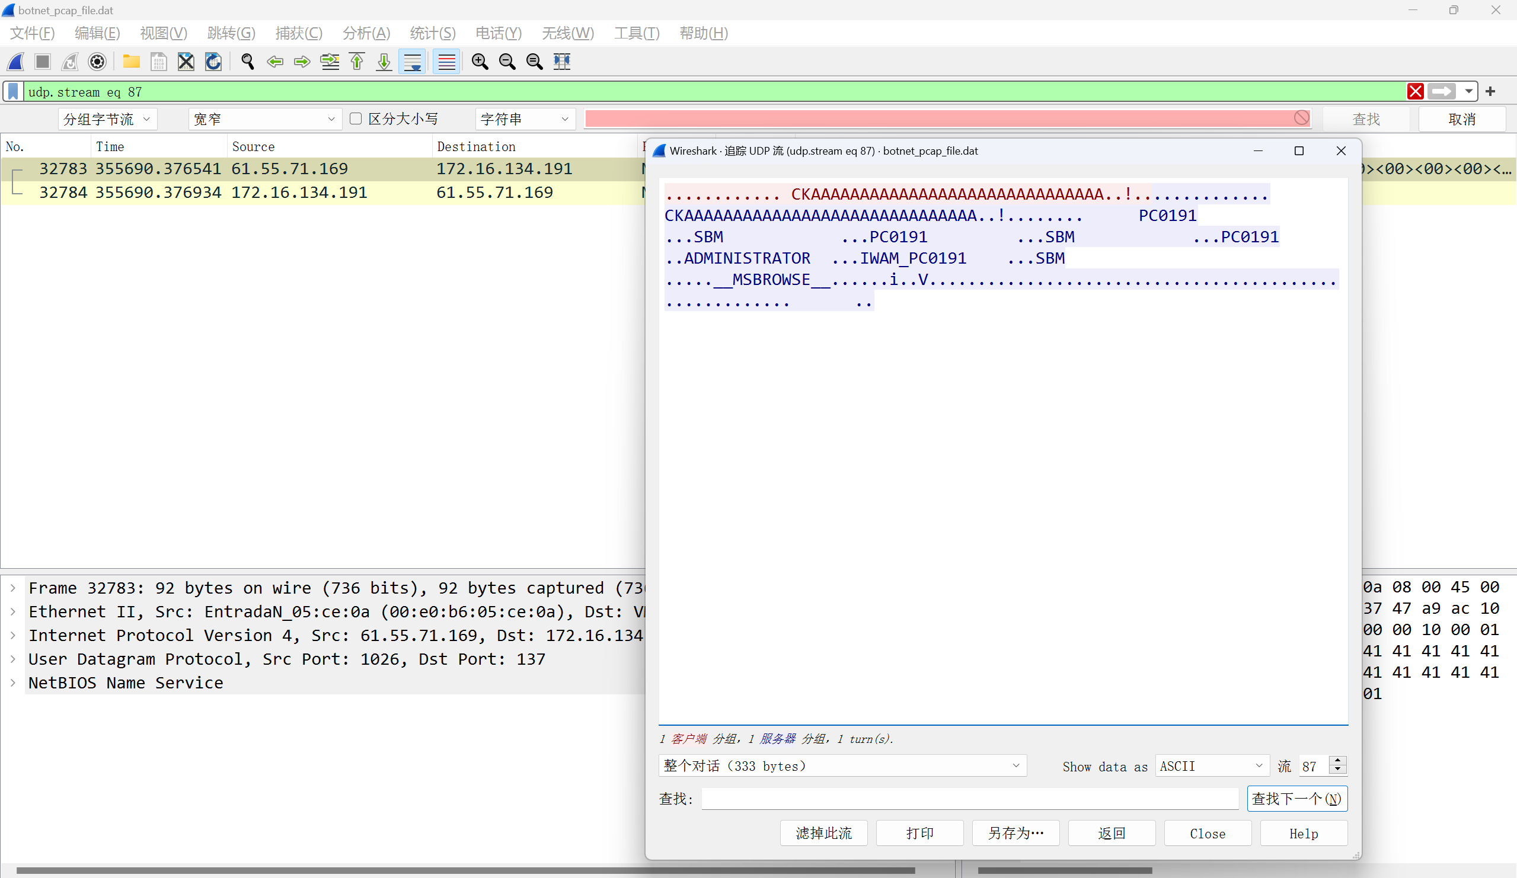Click the 打印 button
This screenshot has height=878, width=1517.
920,833
